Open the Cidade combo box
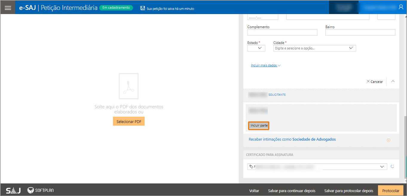 point(314,48)
